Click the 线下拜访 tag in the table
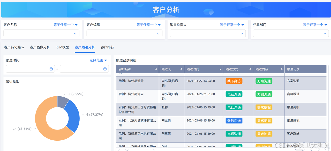 point(234,81)
